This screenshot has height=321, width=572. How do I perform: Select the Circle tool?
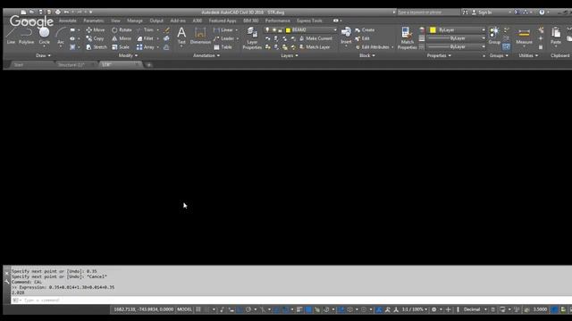tap(44, 37)
